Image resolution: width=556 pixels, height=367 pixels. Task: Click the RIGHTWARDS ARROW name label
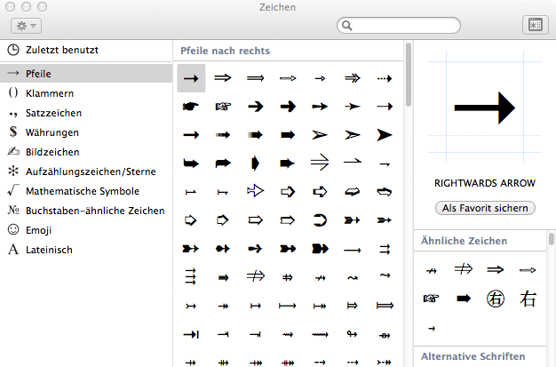point(485,183)
